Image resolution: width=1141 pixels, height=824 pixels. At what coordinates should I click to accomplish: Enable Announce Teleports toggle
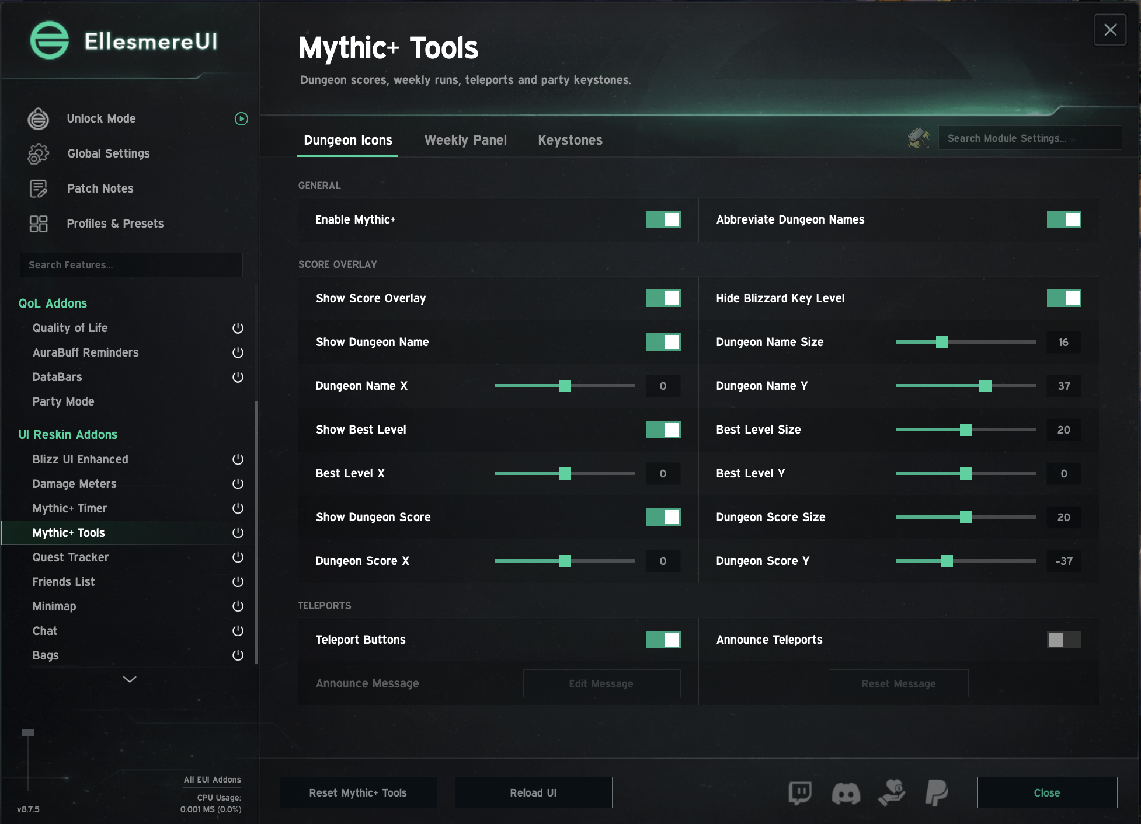pos(1064,640)
